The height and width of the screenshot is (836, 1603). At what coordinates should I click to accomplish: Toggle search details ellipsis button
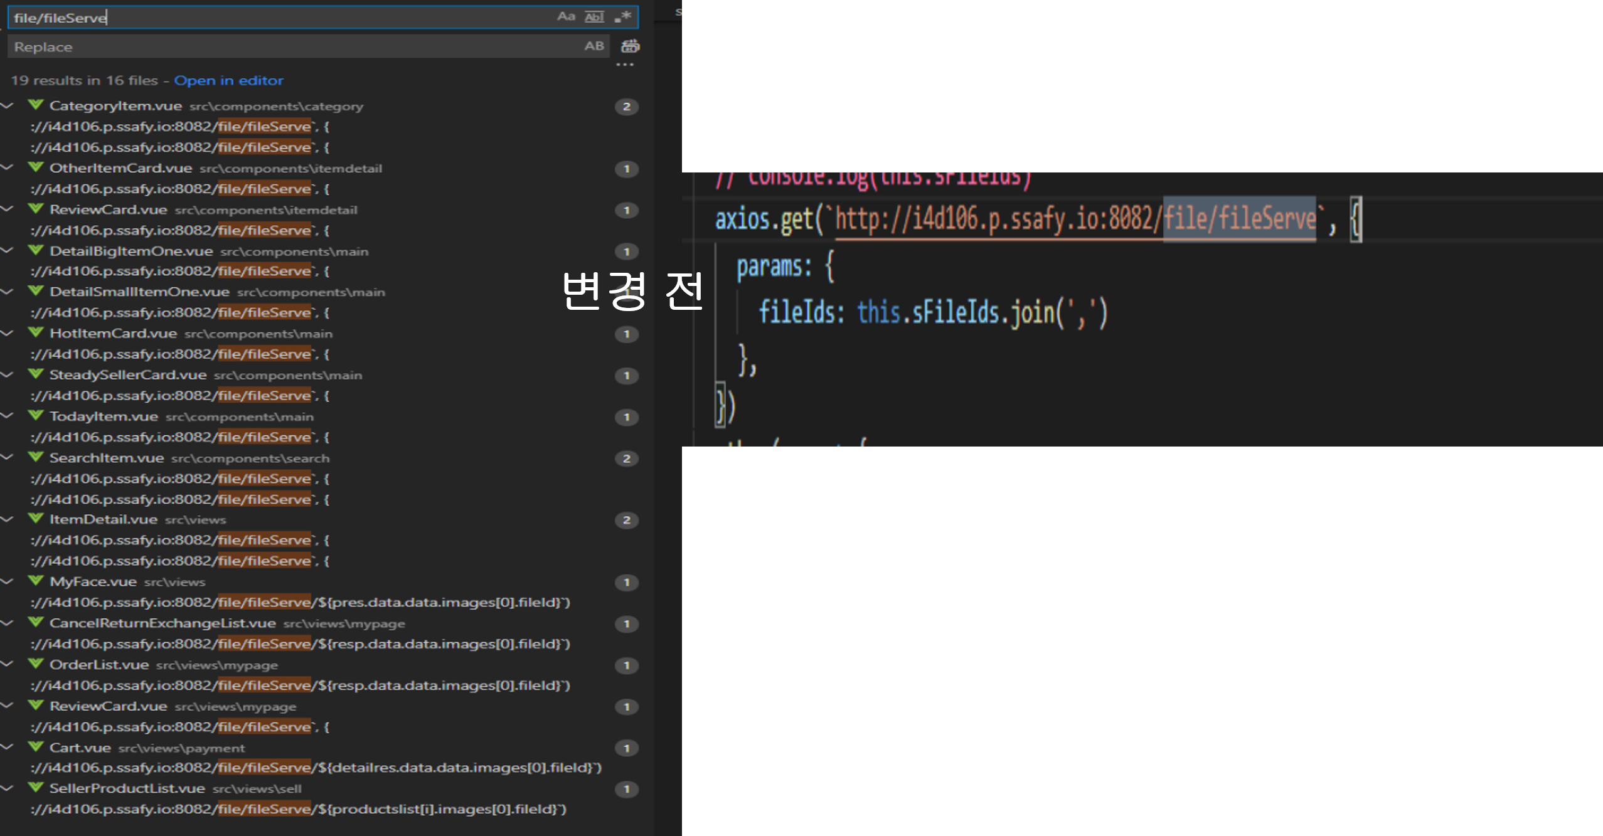[x=624, y=65]
